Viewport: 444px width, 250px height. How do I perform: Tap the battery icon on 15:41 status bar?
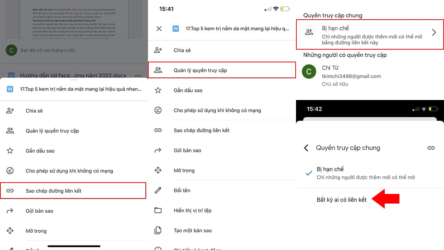coord(285,9)
